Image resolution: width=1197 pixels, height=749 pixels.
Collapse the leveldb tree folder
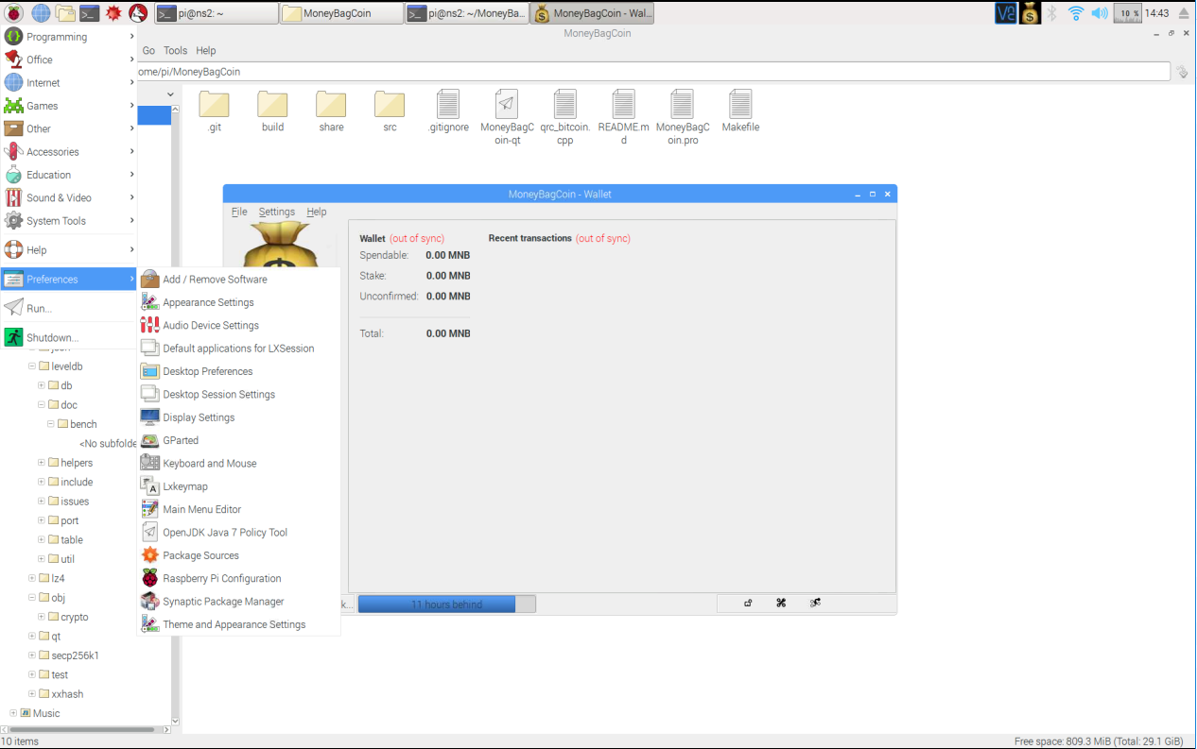[x=31, y=366]
